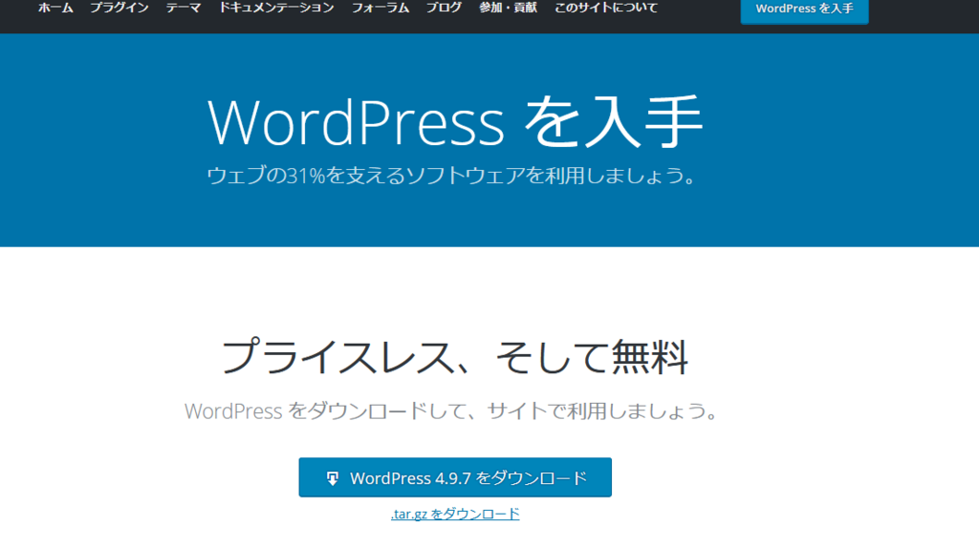
Task: Open 参加・貢献 in the navigation bar
Action: [x=509, y=8]
